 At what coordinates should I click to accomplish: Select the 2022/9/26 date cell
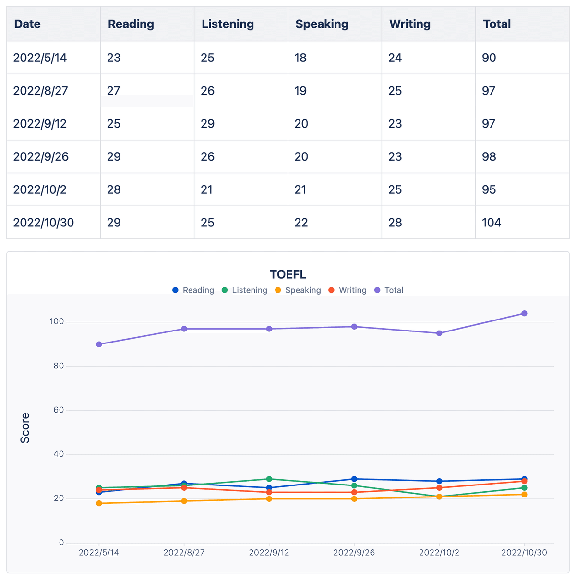coord(53,156)
